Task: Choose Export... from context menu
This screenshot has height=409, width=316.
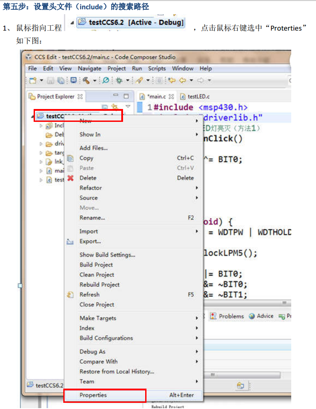Action: click(x=133, y=241)
